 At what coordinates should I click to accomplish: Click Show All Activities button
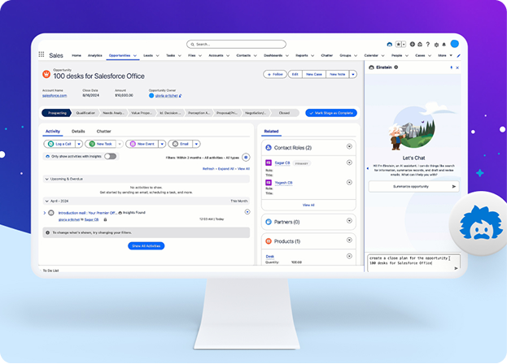tap(146, 246)
